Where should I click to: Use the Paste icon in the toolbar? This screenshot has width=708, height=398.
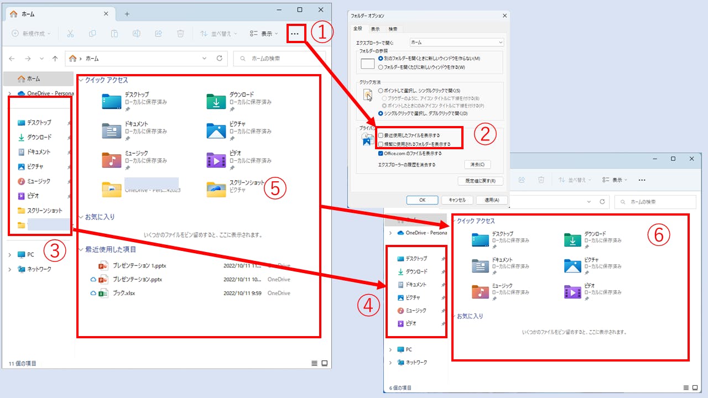pos(114,34)
